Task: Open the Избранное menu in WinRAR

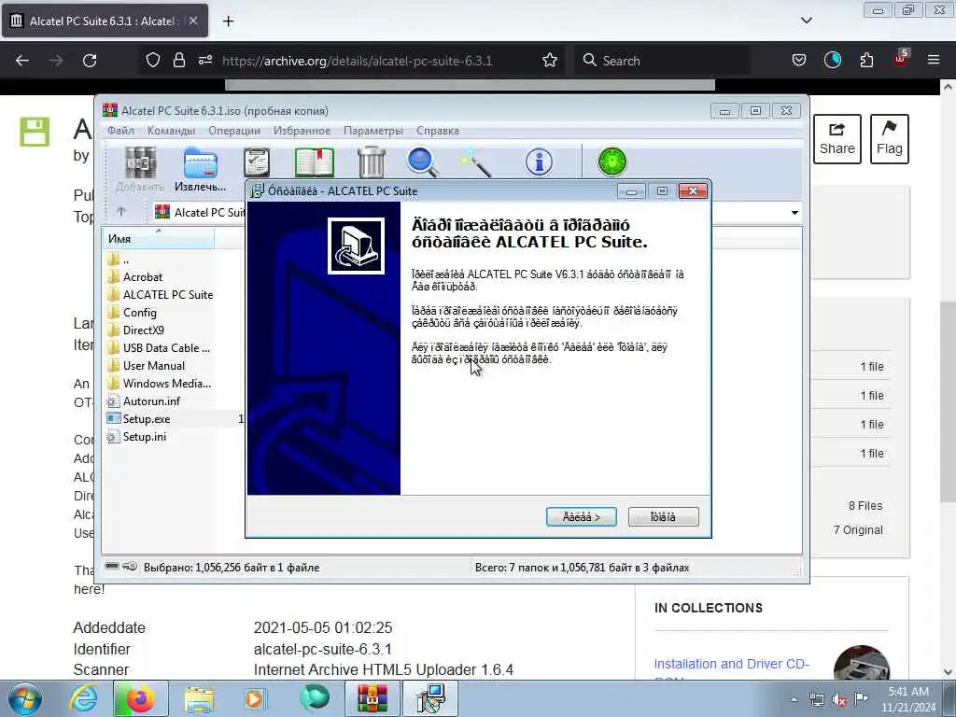Action: click(x=302, y=131)
